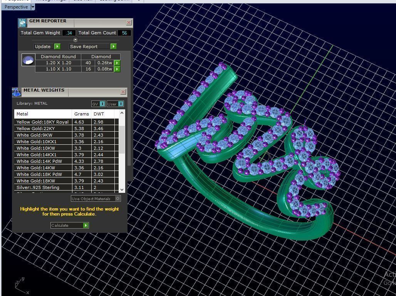Click the round diamond gem thumbnail
Screen dimensions: 396x296
(28, 60)
